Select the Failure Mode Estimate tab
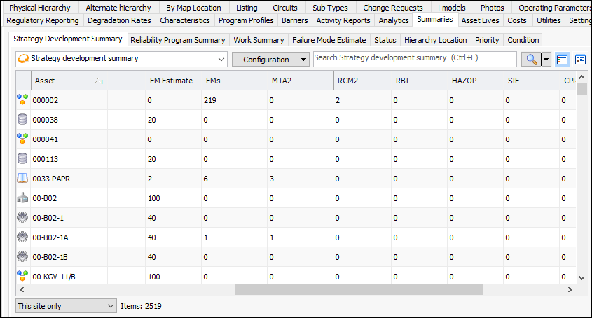Image resolution: width=592 pixels, height=318 pixels. [x=329, y=40]
